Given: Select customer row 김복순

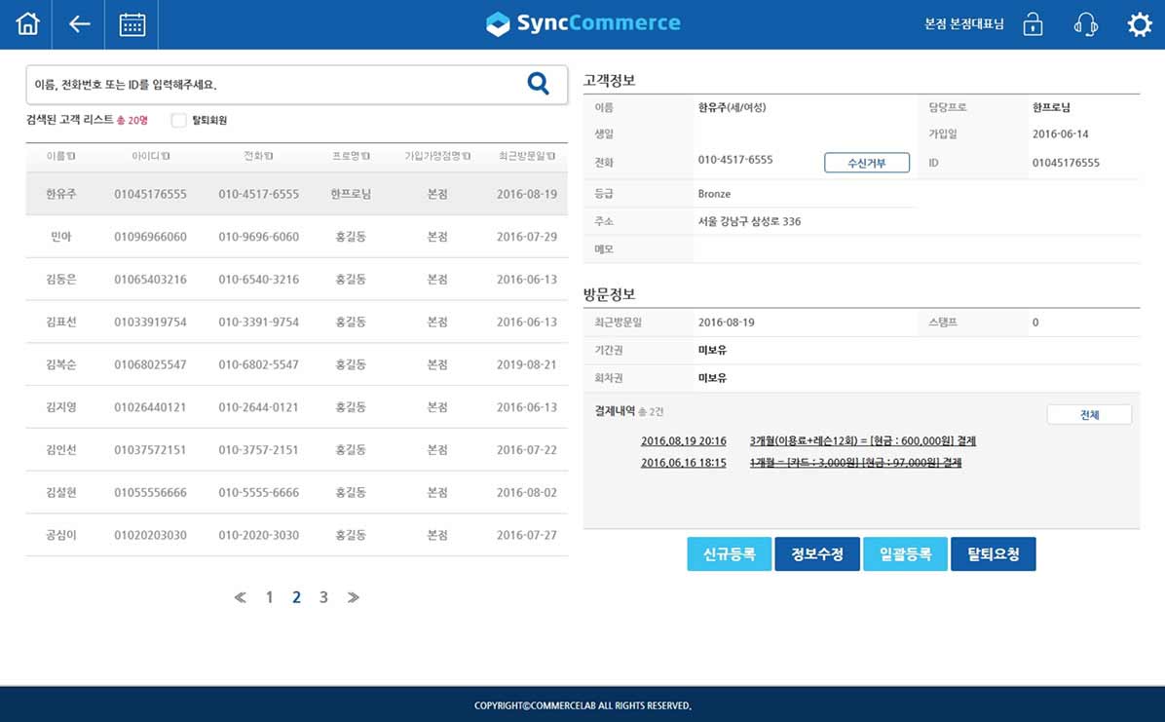Looking at the screenshot, I should click(x=296, y=364).
